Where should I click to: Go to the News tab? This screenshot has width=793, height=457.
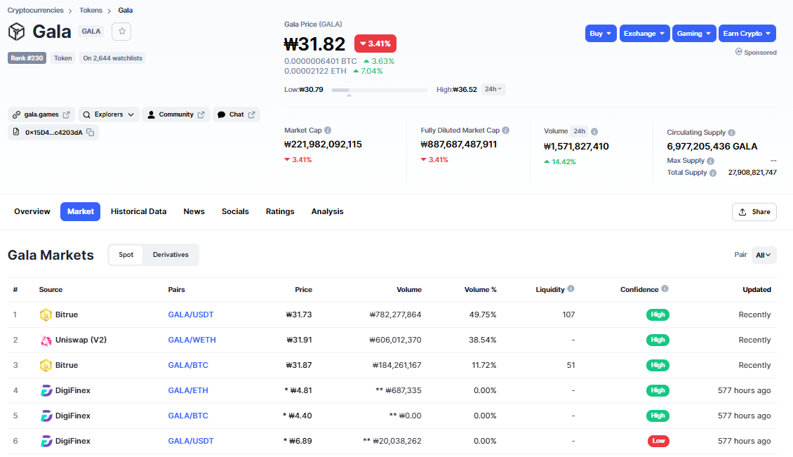(x=194, y=211)
